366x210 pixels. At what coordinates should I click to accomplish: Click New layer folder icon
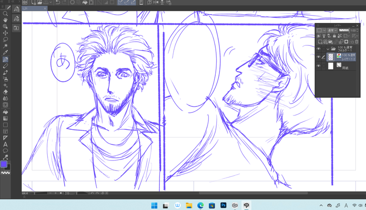pyautogui.click(x=331, y=42)
